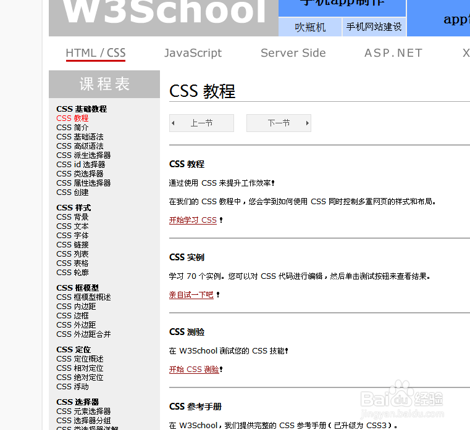This screenshot has width=470, height=430.
Task: Open CSS 表格 sidebar item
Action: 72,263
